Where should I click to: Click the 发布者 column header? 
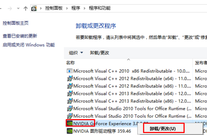(x=201, y=63)
